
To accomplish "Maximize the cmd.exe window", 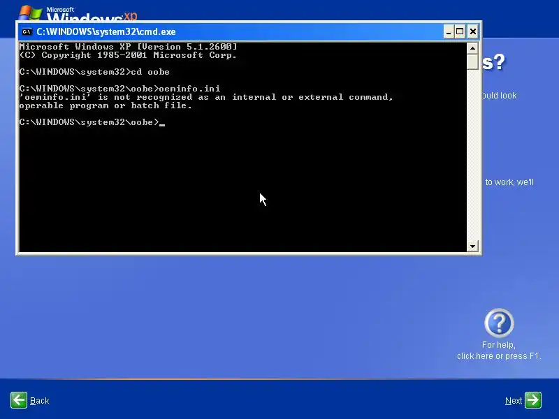I will pos(460,31).
